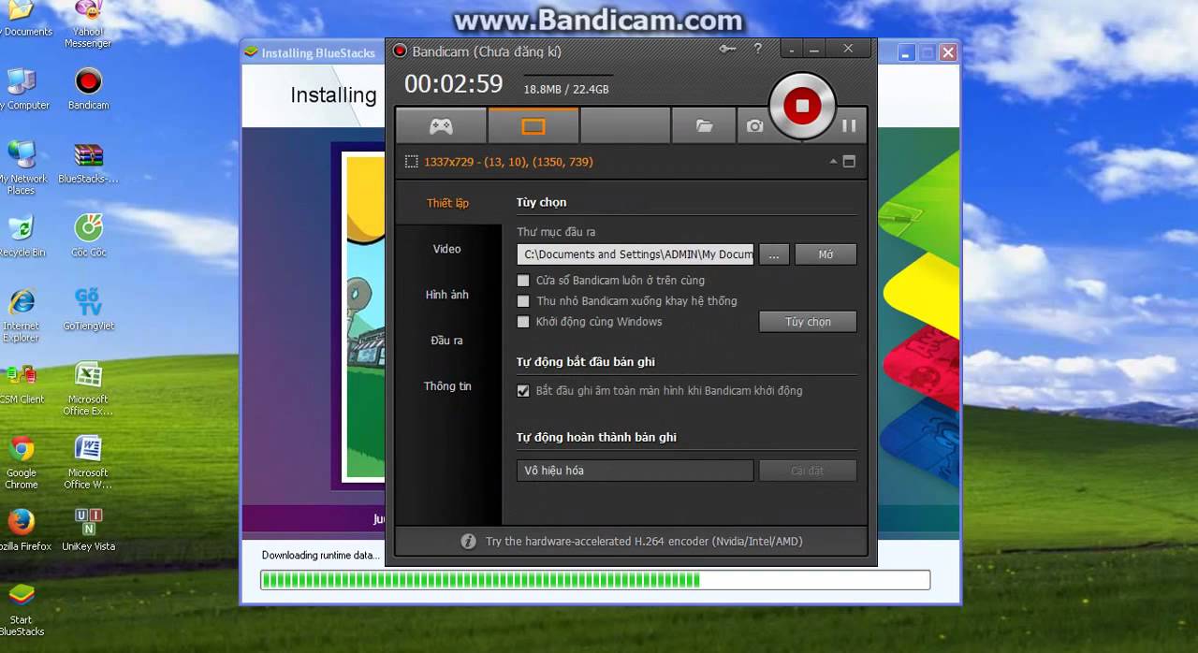Click the 1337x729 recording area text
This screenshot has height=653, width=1198.
pos(508,162)
